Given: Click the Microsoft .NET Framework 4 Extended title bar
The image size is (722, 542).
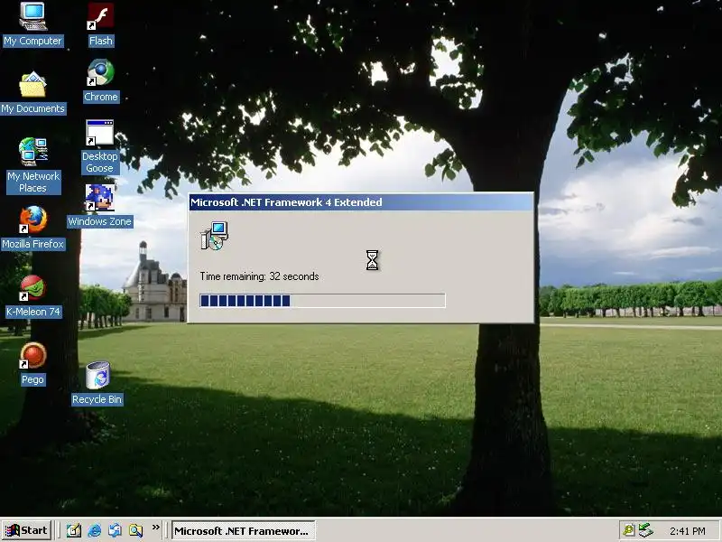Looking at the screenshot, I should [361, 201].
